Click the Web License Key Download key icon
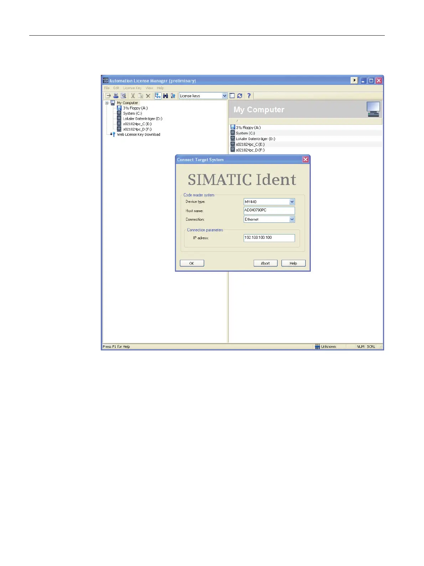The image size is (424, 566). click(x=113, y=134)
